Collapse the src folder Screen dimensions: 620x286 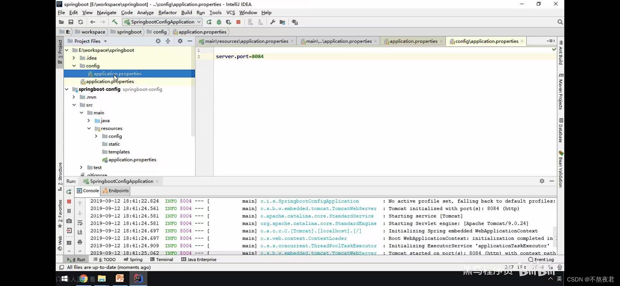pos(74,105)
